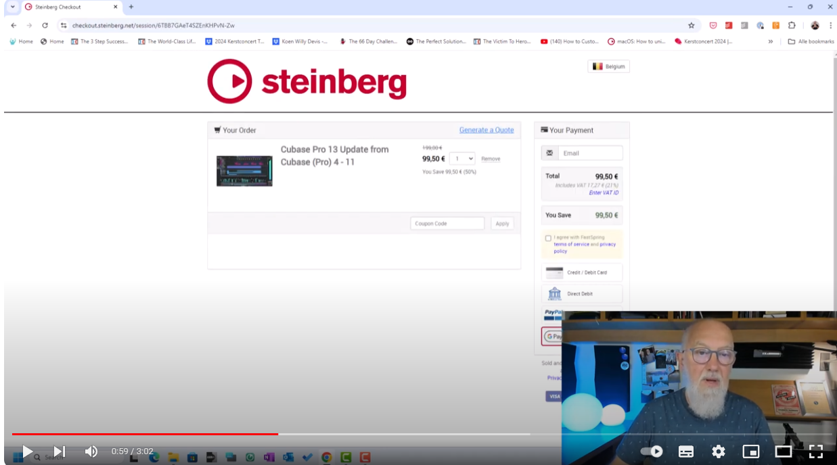
Task: Open the tab search dropdown arrow
Action: click(12, 7)
